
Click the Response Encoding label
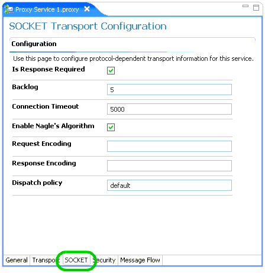point(44,163)
